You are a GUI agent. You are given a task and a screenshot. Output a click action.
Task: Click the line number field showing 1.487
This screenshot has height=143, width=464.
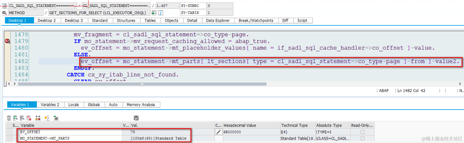pos(167,6)
